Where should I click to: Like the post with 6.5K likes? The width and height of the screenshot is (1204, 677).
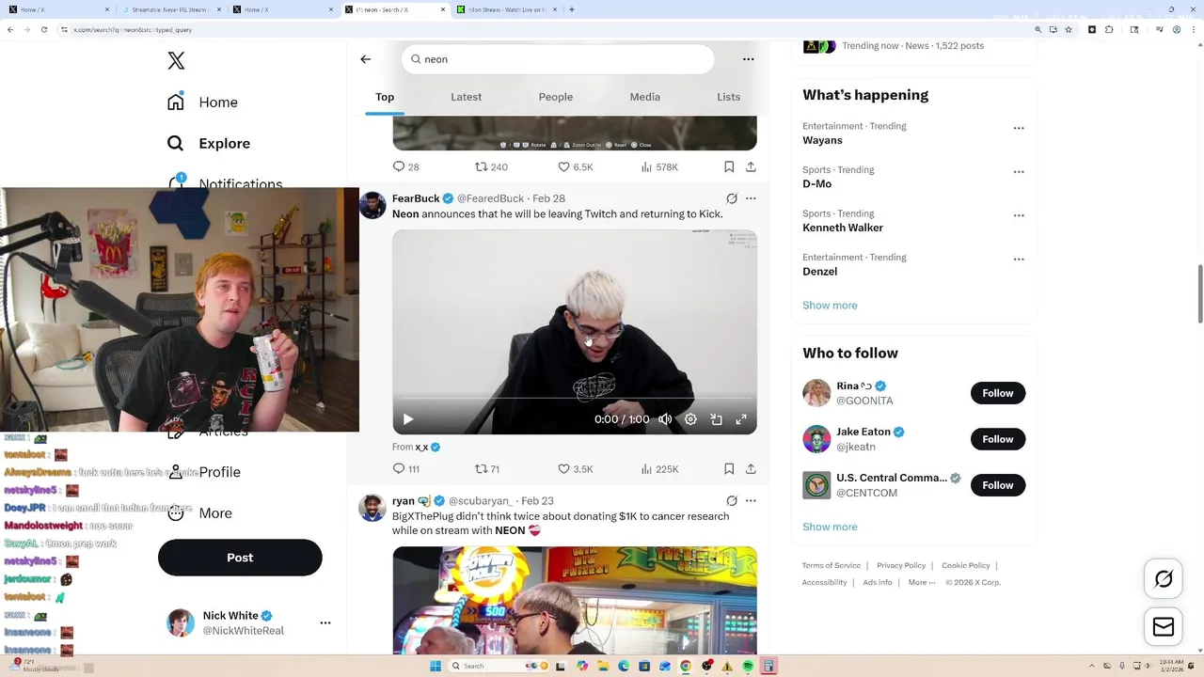coord(575,166)
